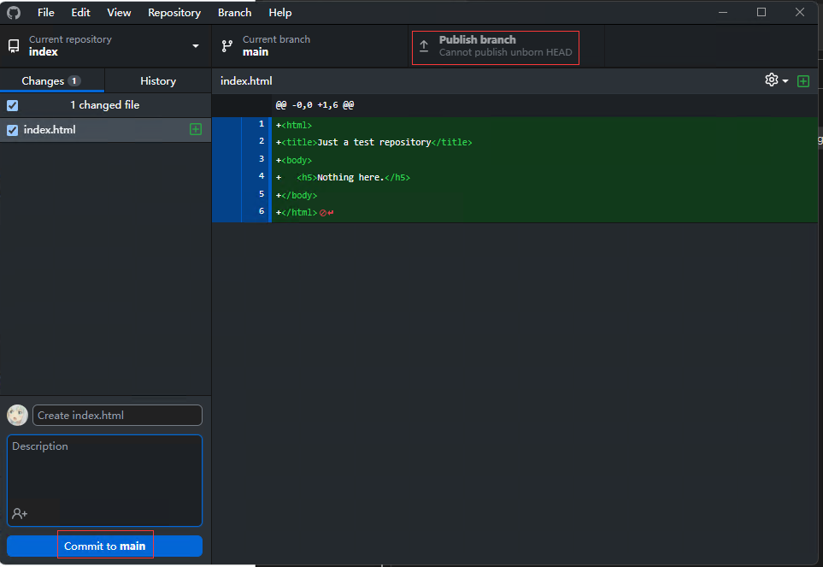Click the upload arrow icon for Publish branch
Screen dimensions: 823x567
pyautogui.click(x=424, y=46)
